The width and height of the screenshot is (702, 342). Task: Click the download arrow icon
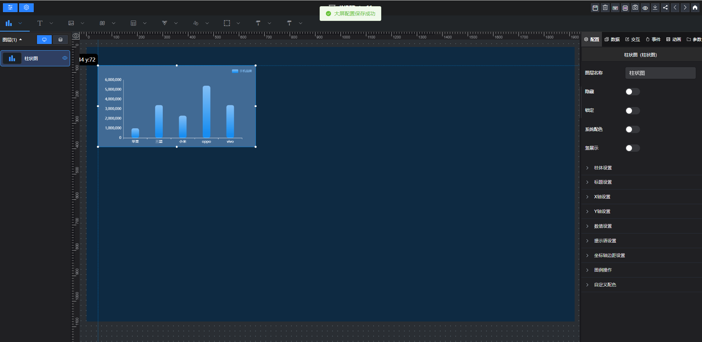tap(655, 8)
